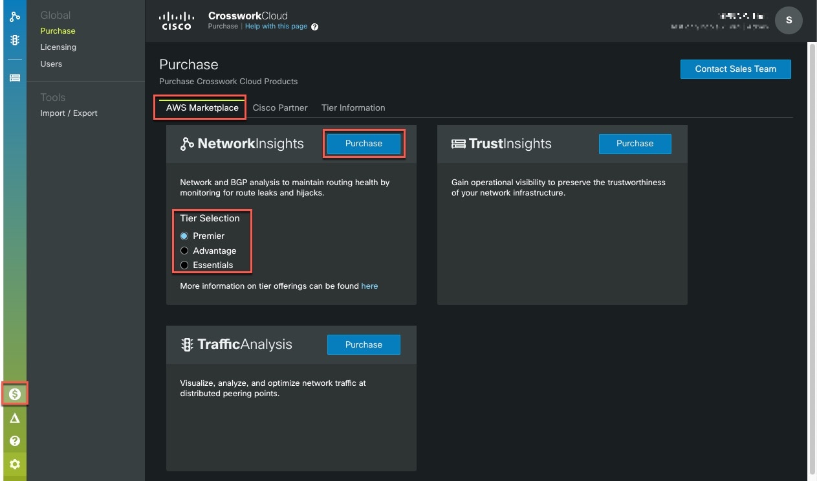
Task: Select the Premier tier radio button
Action: coord(184,236)
